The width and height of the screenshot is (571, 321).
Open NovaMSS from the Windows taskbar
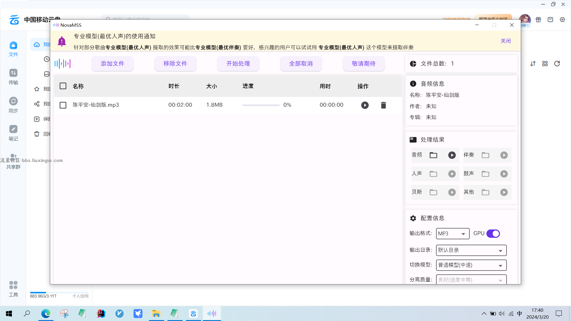212,314
